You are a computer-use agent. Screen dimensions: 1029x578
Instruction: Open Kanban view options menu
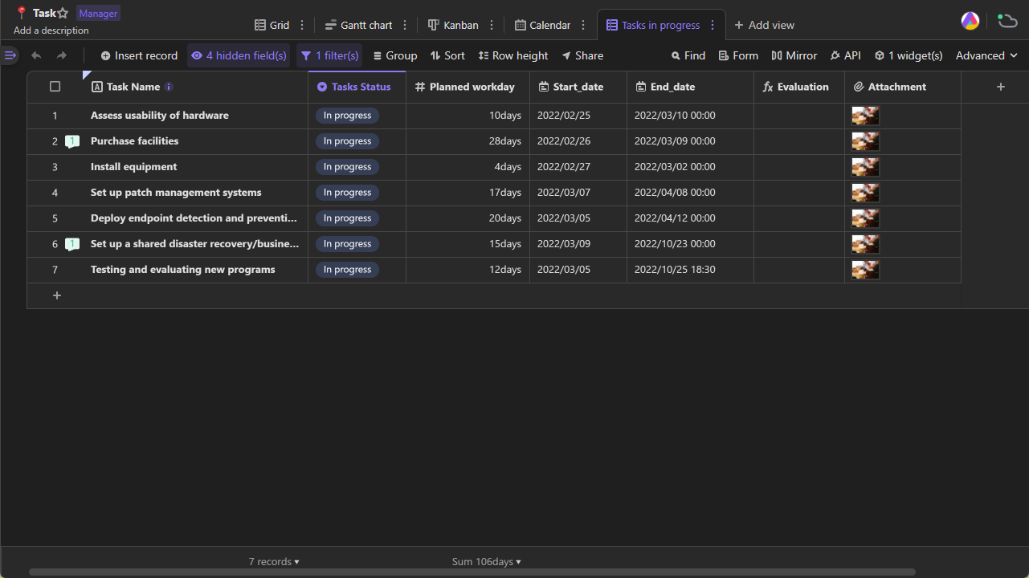click(492, 25)
